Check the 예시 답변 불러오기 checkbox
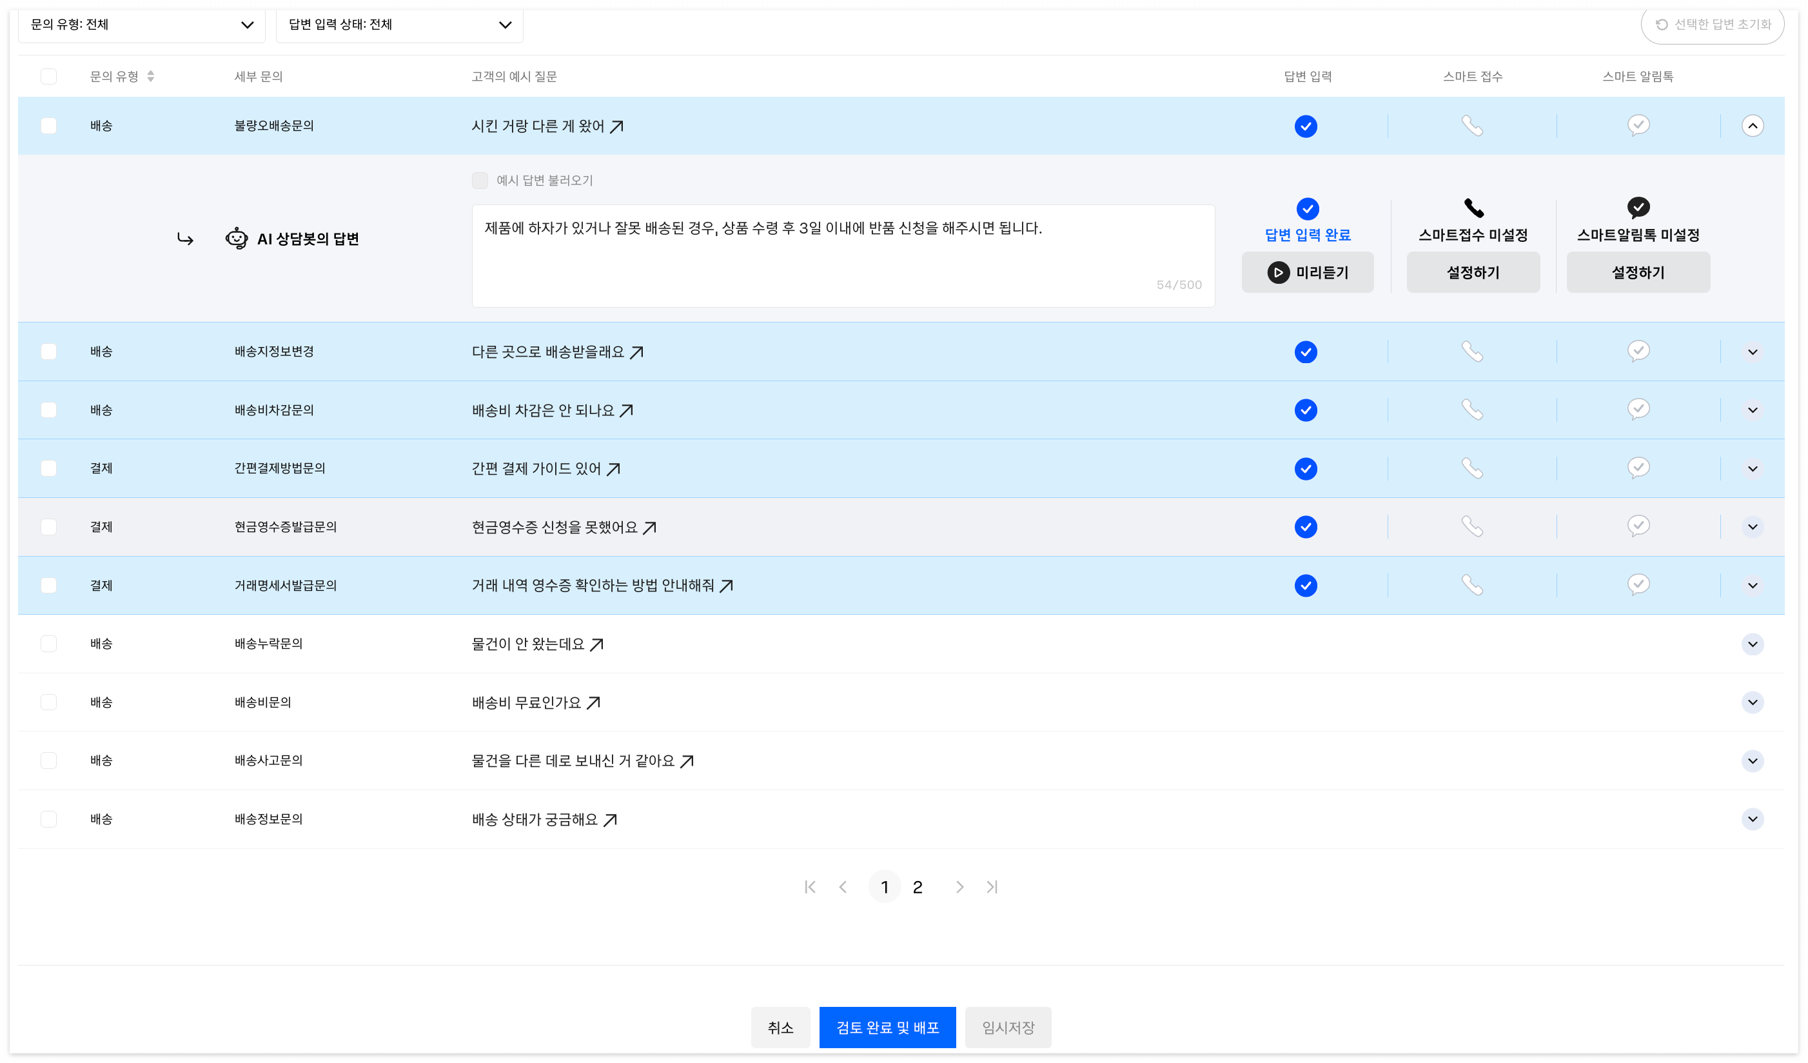 480,180
